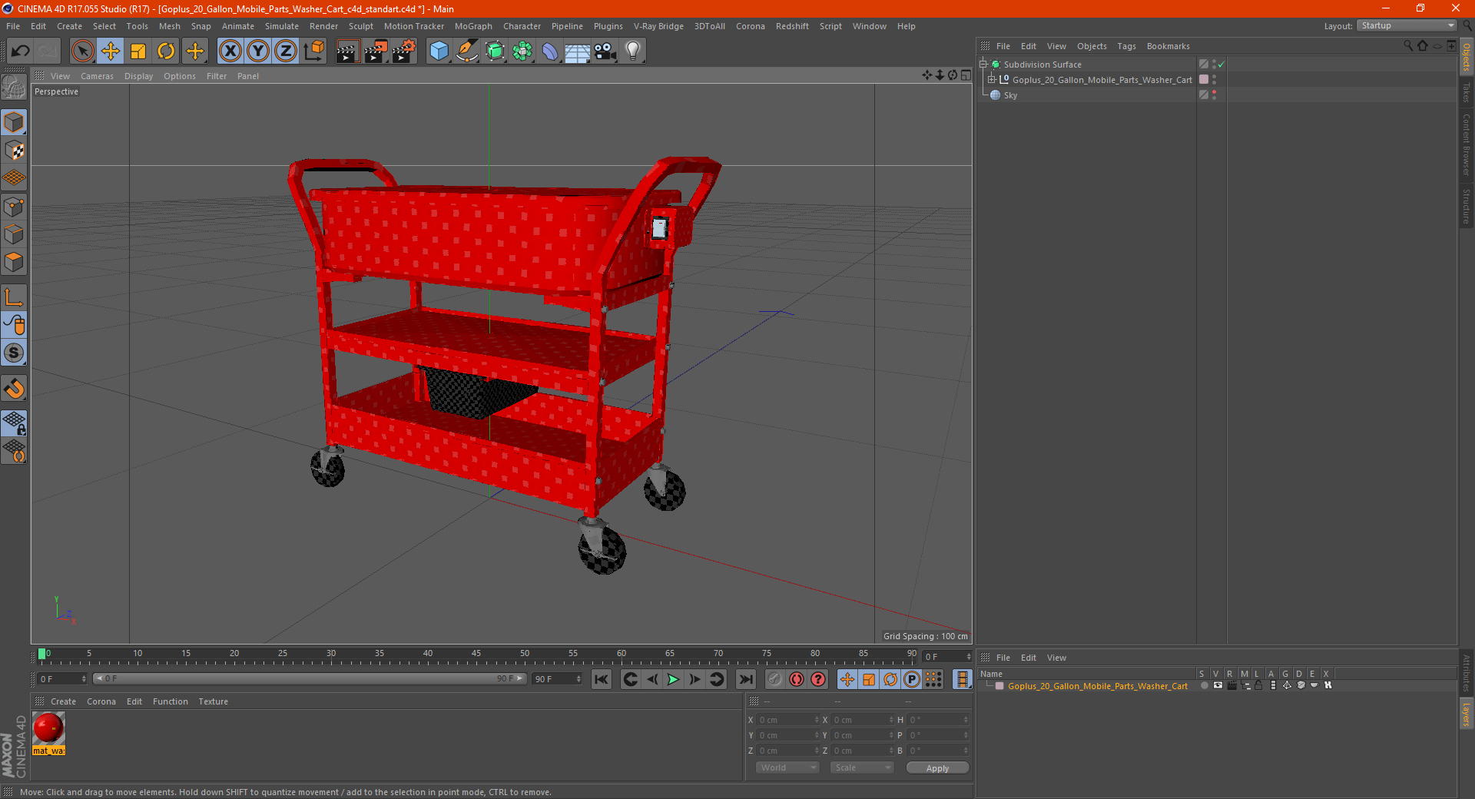This screenshot has width=1475, height=799.
Task: Click the magnet workplane icon
Action: click(14, 389)
